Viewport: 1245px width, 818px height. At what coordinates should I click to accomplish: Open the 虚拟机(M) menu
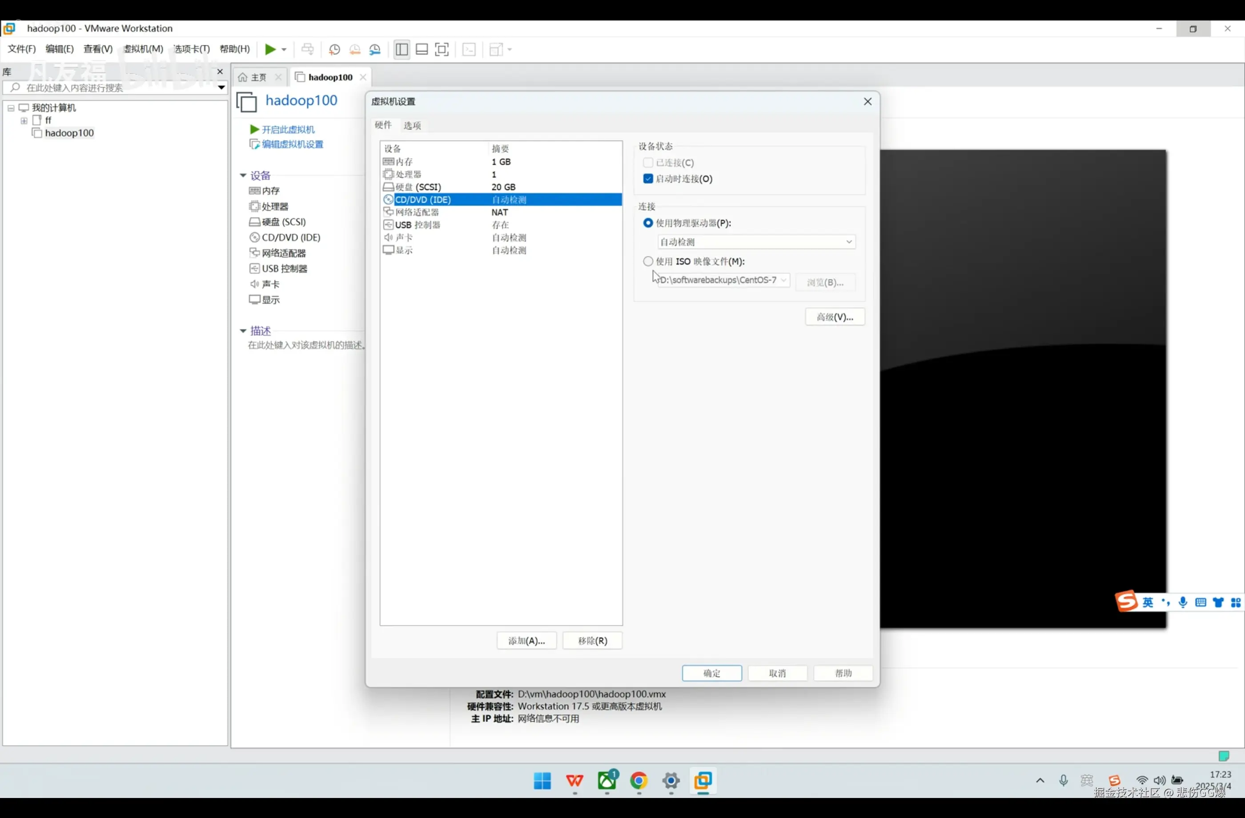point(143,49)
